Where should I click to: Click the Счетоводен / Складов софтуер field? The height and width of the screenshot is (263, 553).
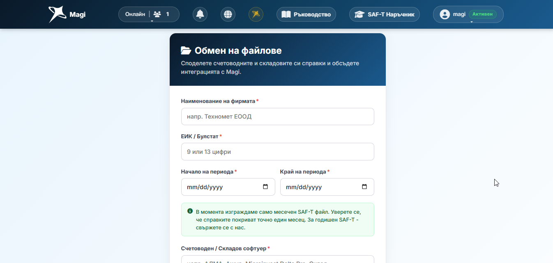point(278,259)
